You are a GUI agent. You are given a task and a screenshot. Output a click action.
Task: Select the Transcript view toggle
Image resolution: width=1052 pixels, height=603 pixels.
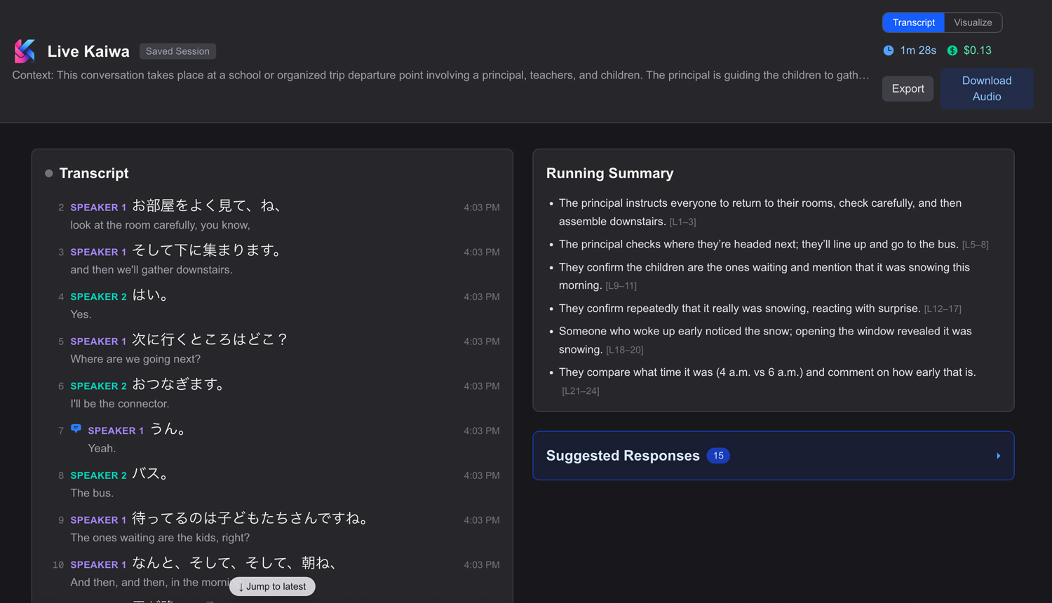913,22
